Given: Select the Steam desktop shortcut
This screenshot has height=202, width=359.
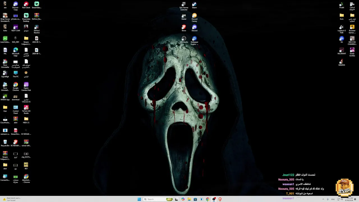Looking at the screenshot, I should (194, 5).
